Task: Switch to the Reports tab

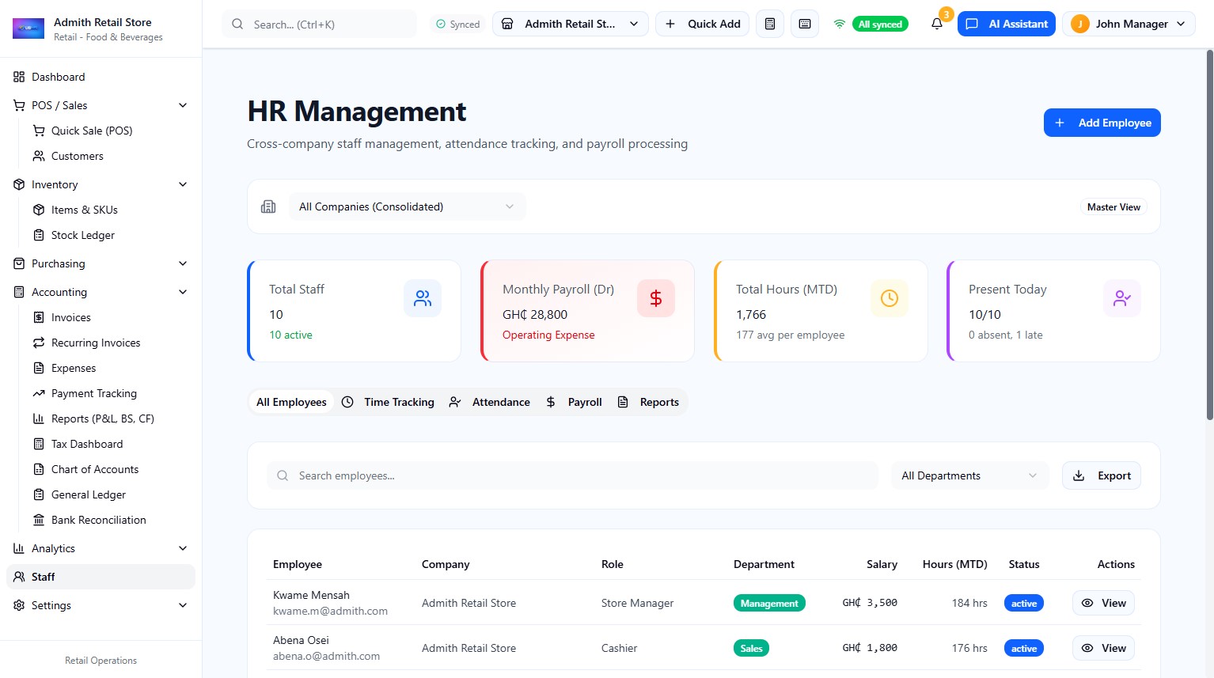Action: click(648, 402)
